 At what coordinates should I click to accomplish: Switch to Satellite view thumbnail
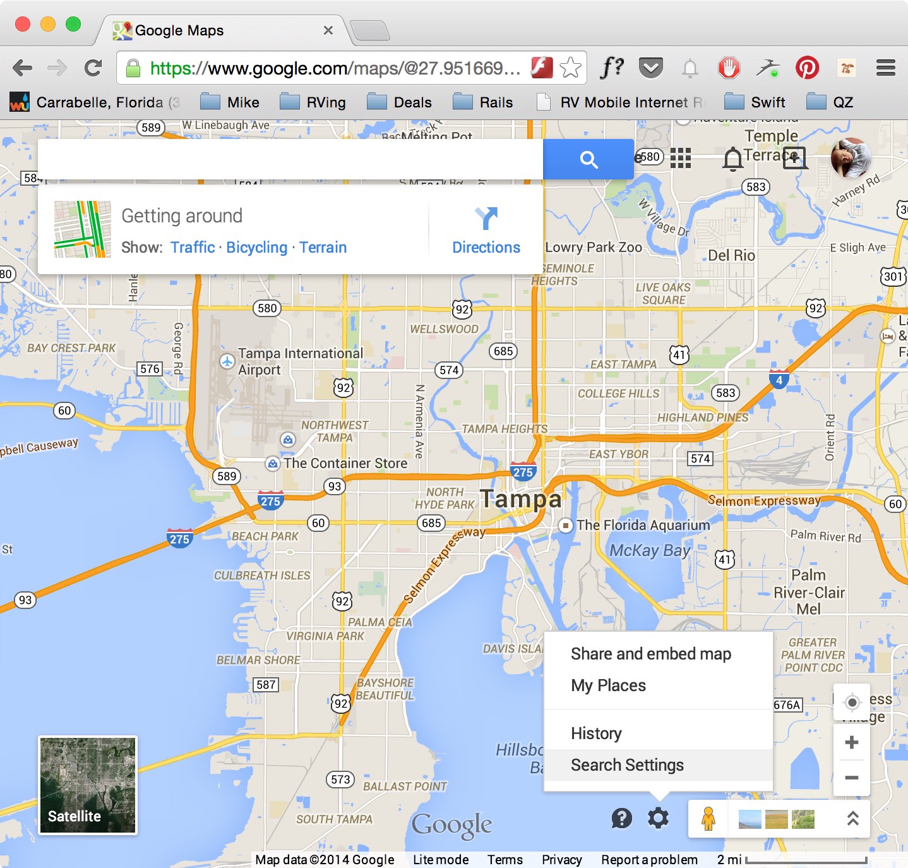[x=88, y=785]
